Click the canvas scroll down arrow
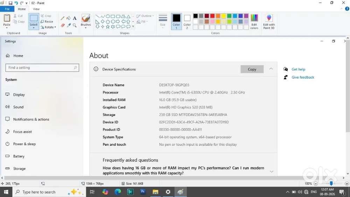350x197 pixels. coord(348,174)
